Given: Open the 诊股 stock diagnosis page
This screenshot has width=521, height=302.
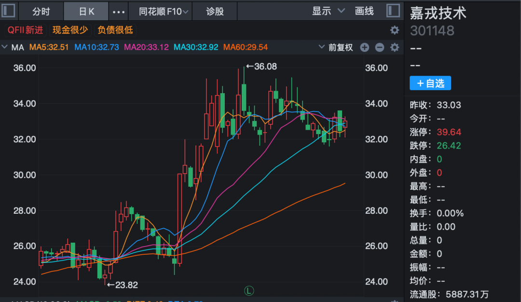Looking at the screenshot, I should coord(215,11).
